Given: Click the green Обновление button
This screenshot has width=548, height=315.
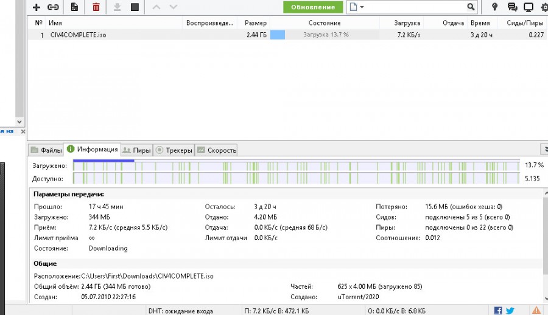Looking at the screenshot, I should [313, 7].
